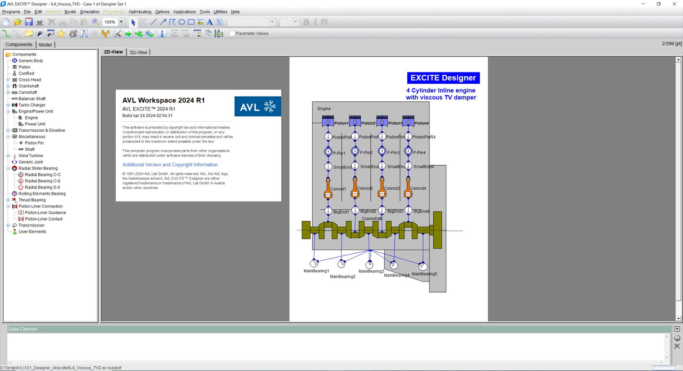
Task: Click the 'EXCITE Designer' title label
Action: click(x=443, y=78)
